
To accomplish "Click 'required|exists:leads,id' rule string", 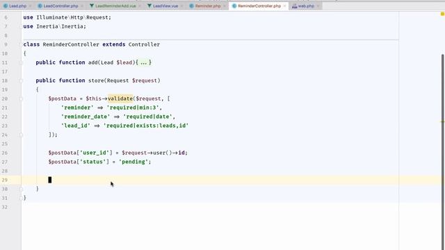I will tap(146, 126).
